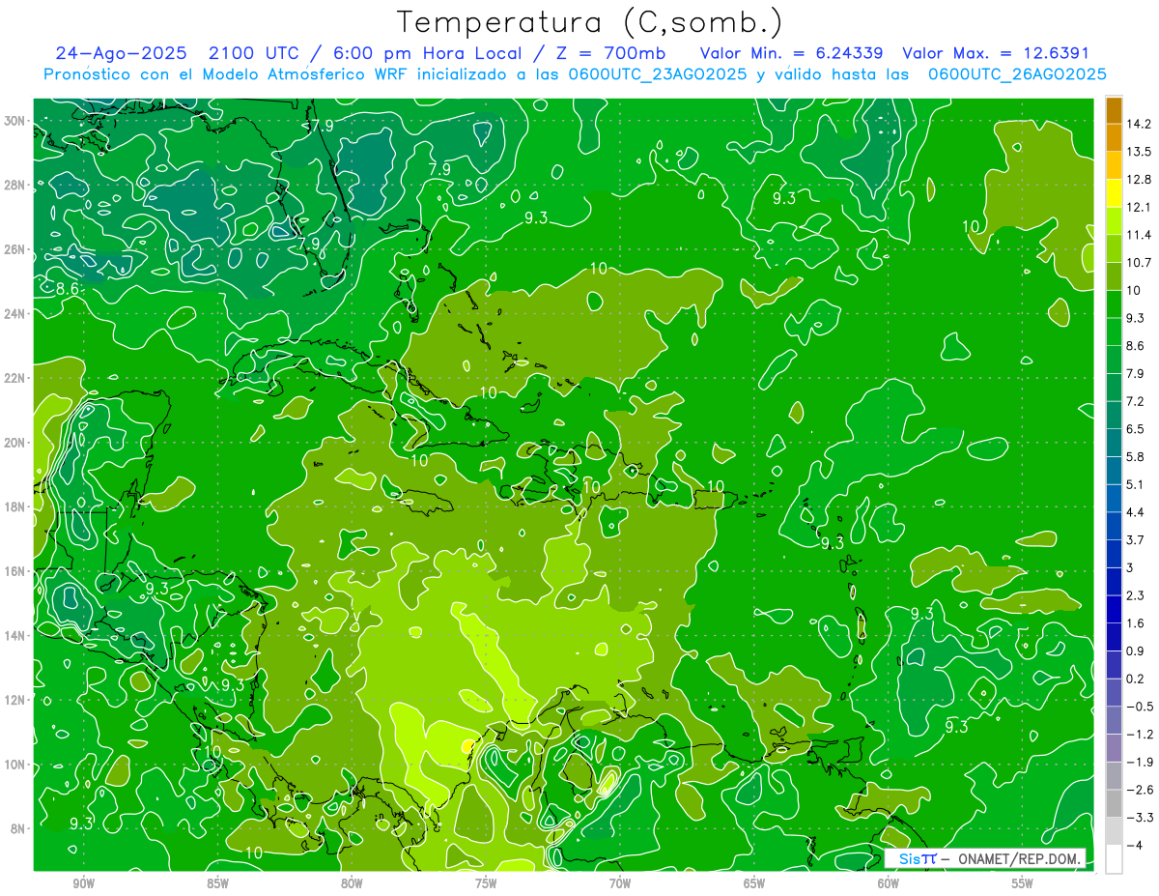Viewport: 1159px width, 896px height.
Task: Click the legend value 1.6
Action: coord(1136,623)
